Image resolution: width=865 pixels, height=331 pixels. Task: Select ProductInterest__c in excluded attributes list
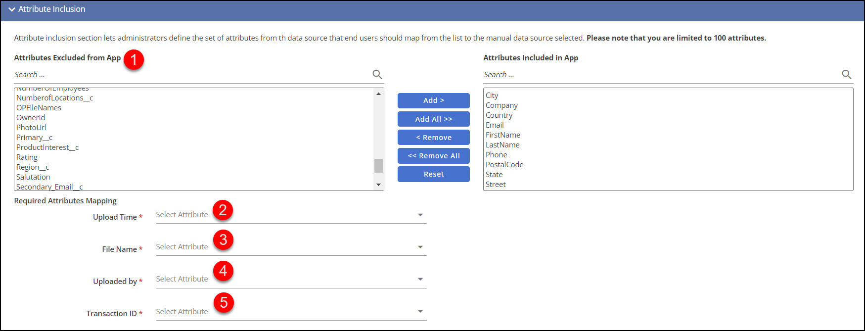pos(47,147)
